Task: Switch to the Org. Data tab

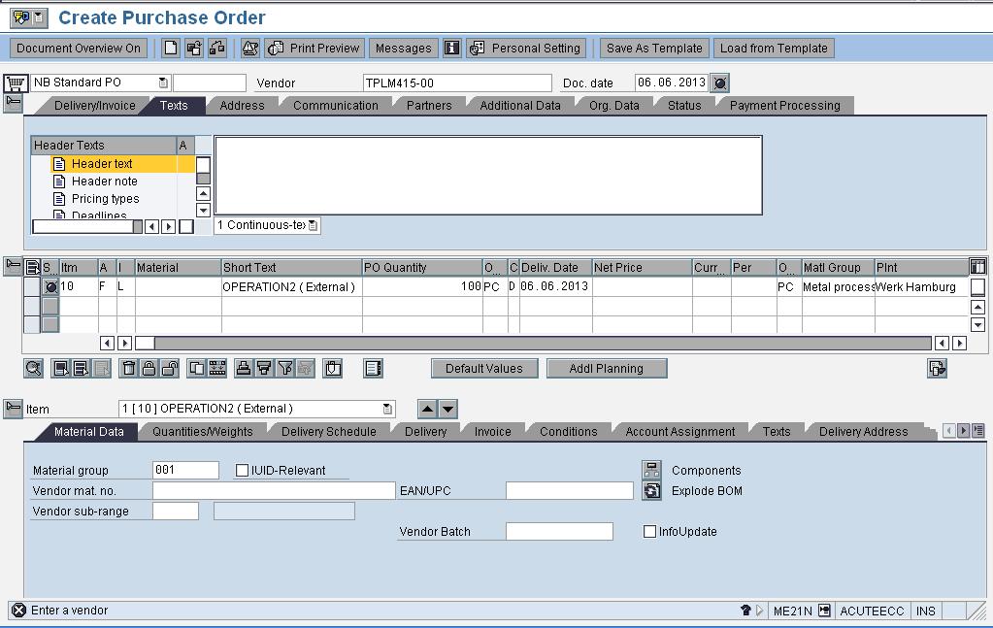Action: [613, 106]
